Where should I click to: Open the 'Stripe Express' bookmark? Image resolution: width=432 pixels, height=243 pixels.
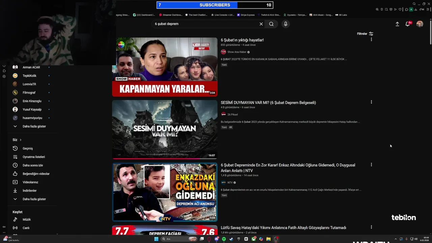point(246,15)
